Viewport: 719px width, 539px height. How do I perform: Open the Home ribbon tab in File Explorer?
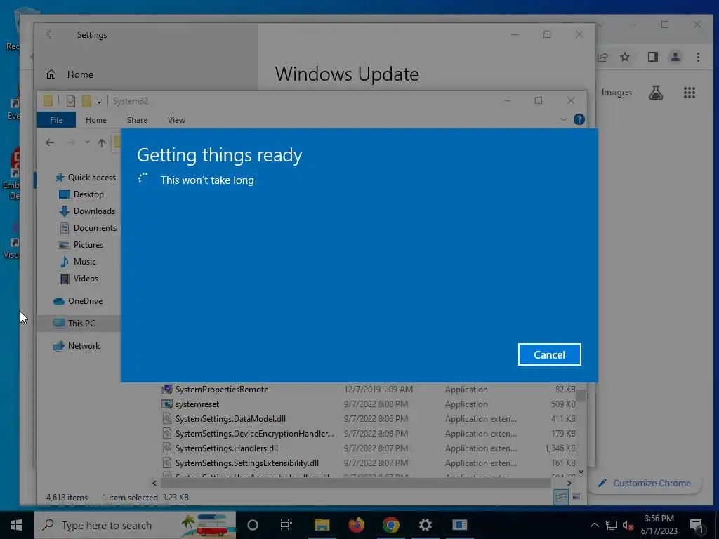(95, 119)
